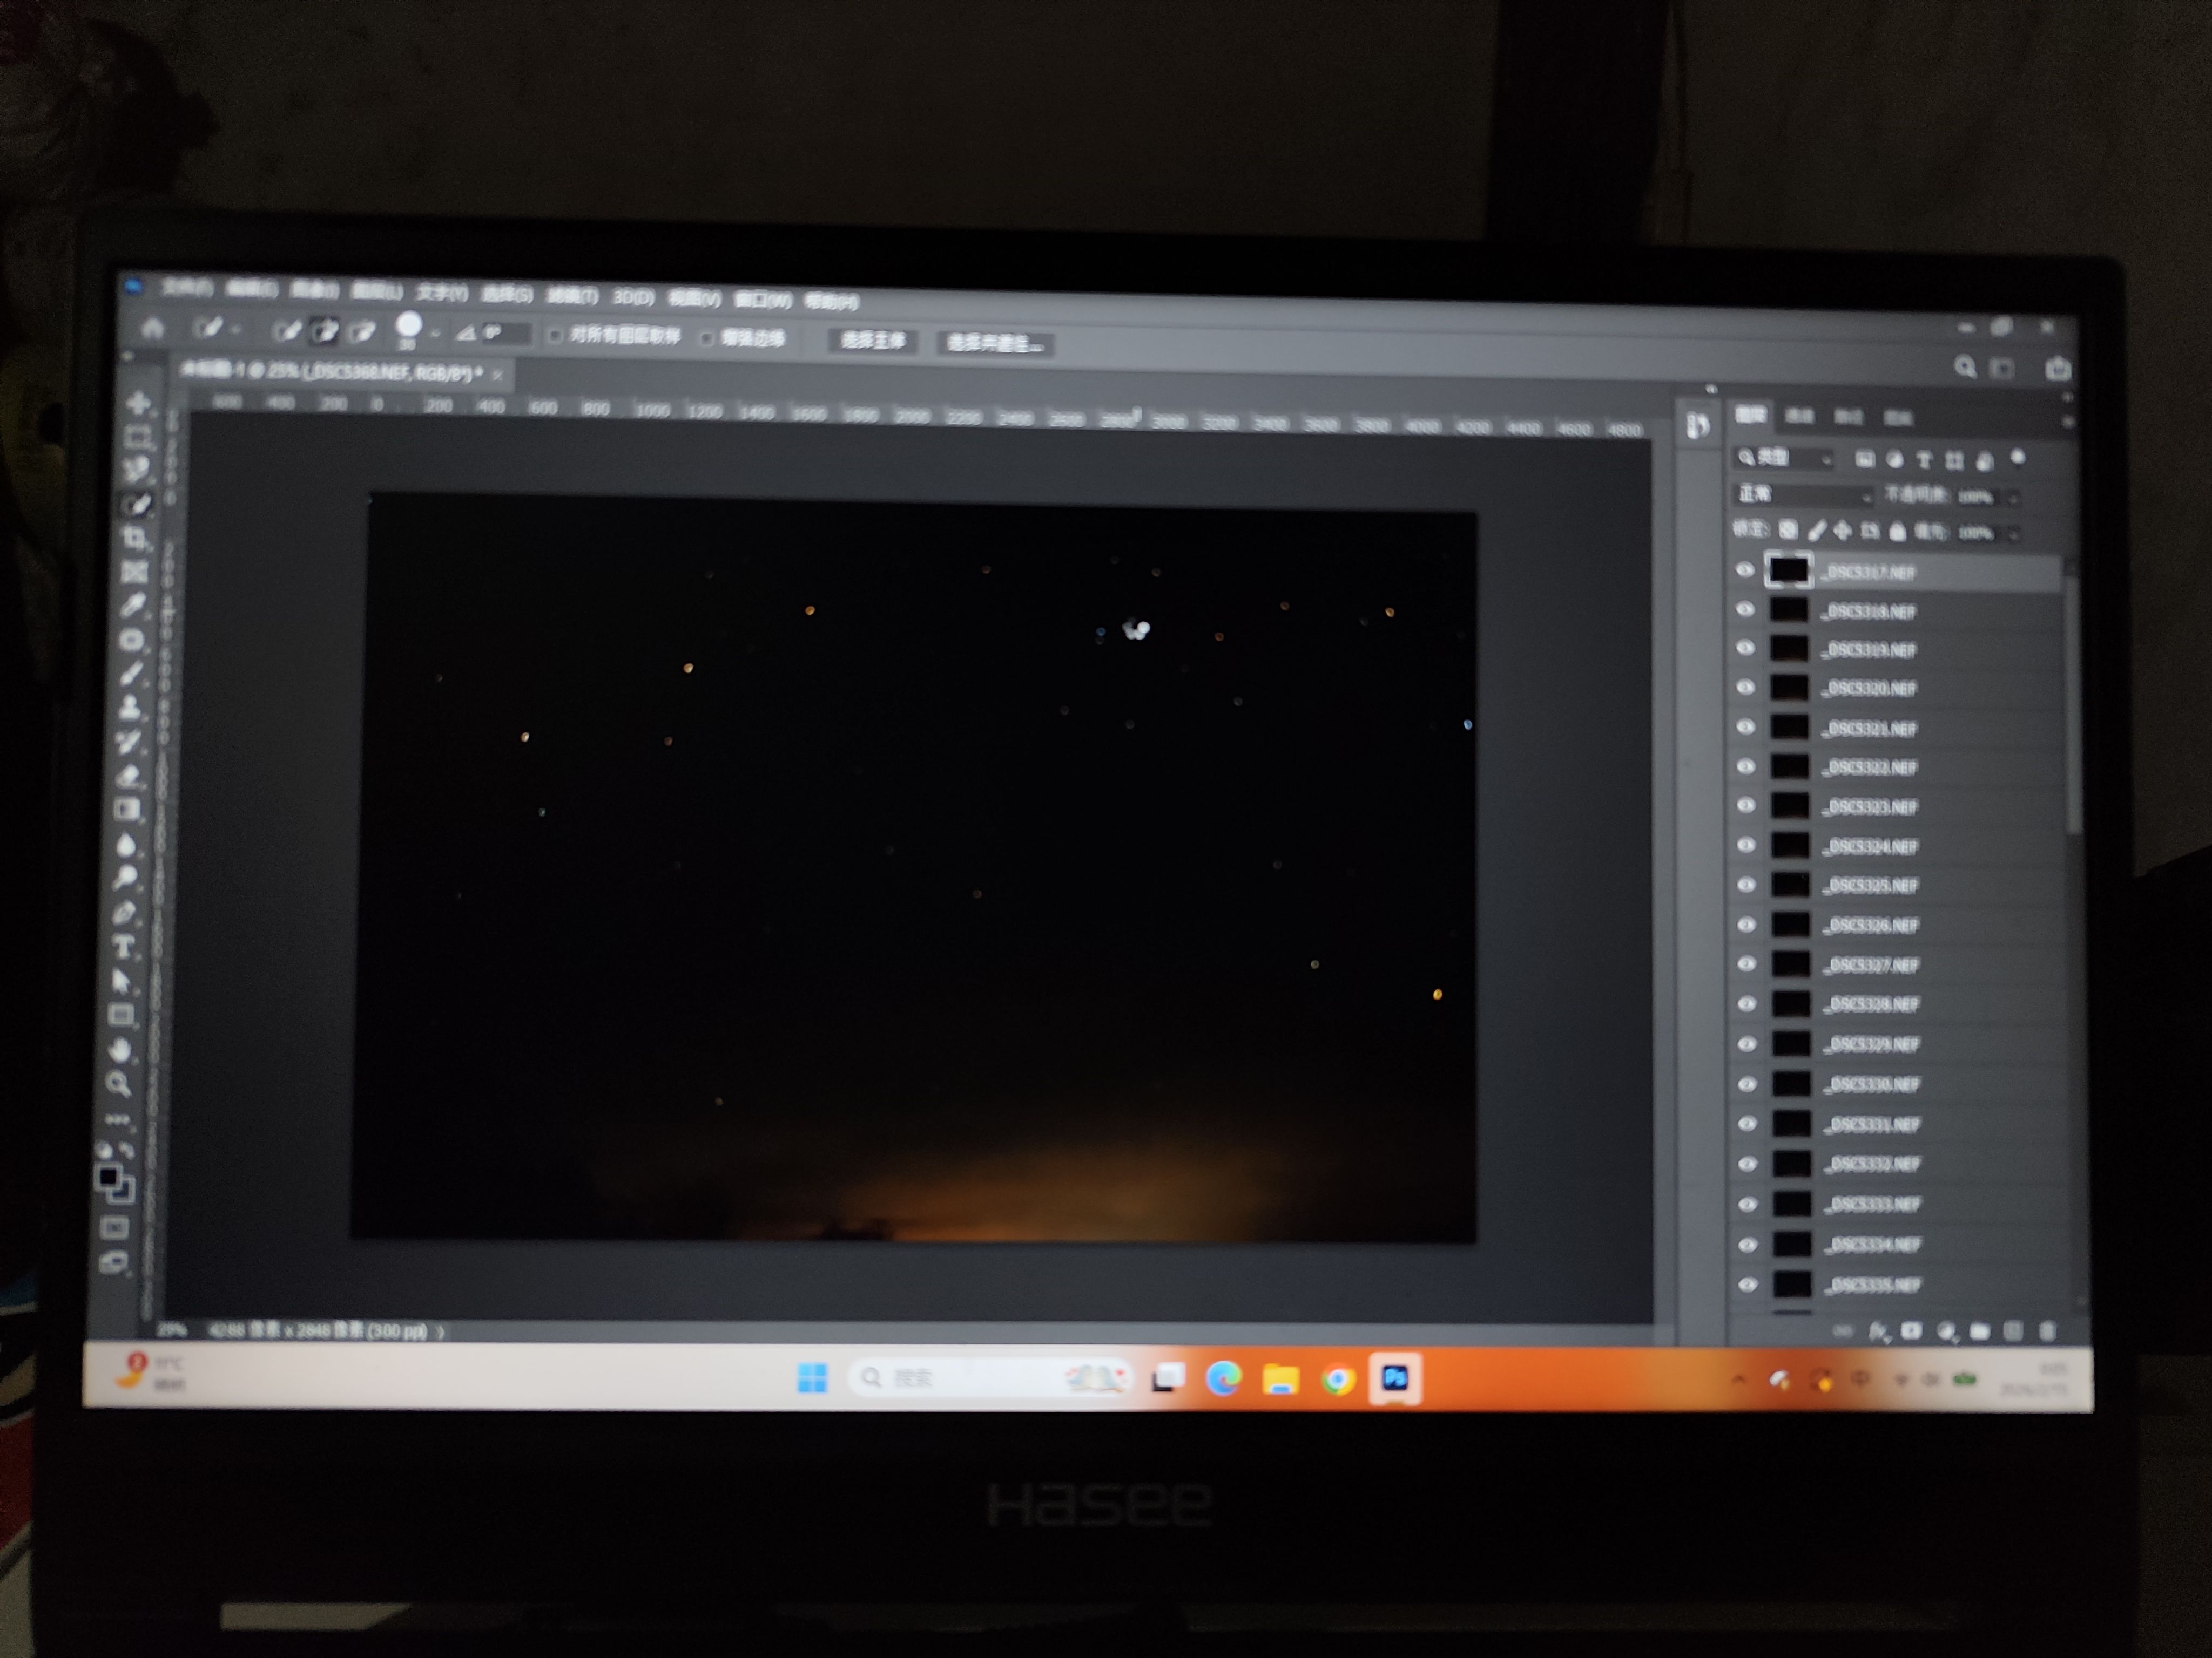Click the 选择主体 button
Image resolution: width=2212 pixels, height=1658 pixels.
tap(872, 341)
